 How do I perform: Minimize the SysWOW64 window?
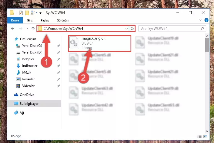[178, 13]
